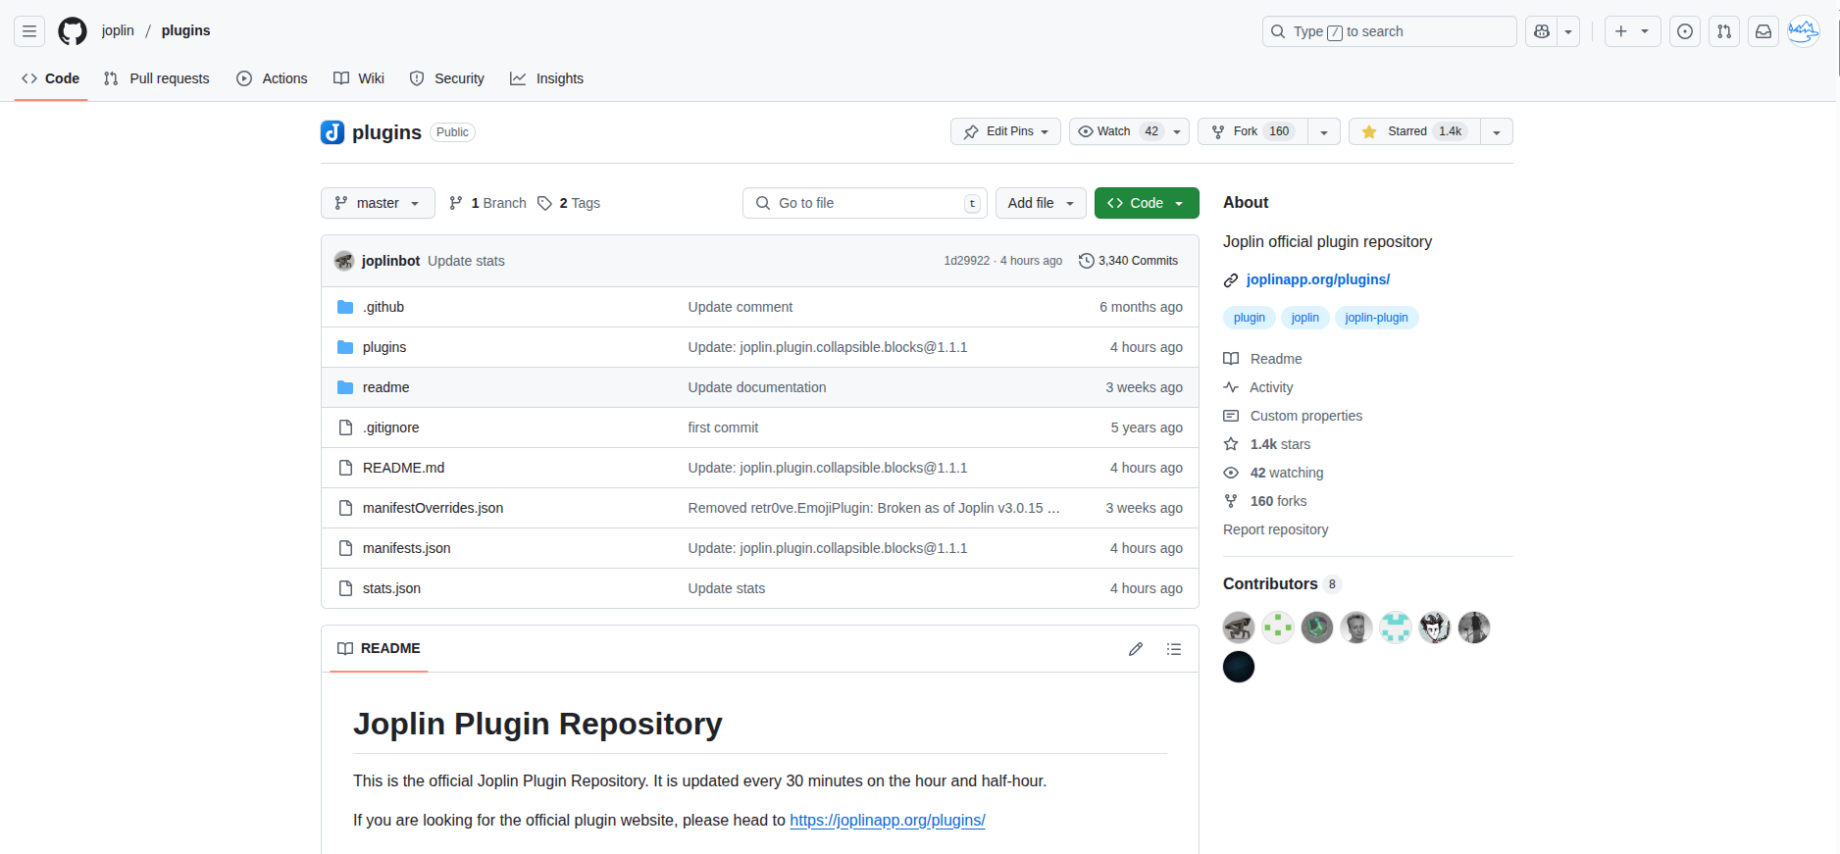
Task: Open the pull requests icon in header
Action: (1724, 31)
